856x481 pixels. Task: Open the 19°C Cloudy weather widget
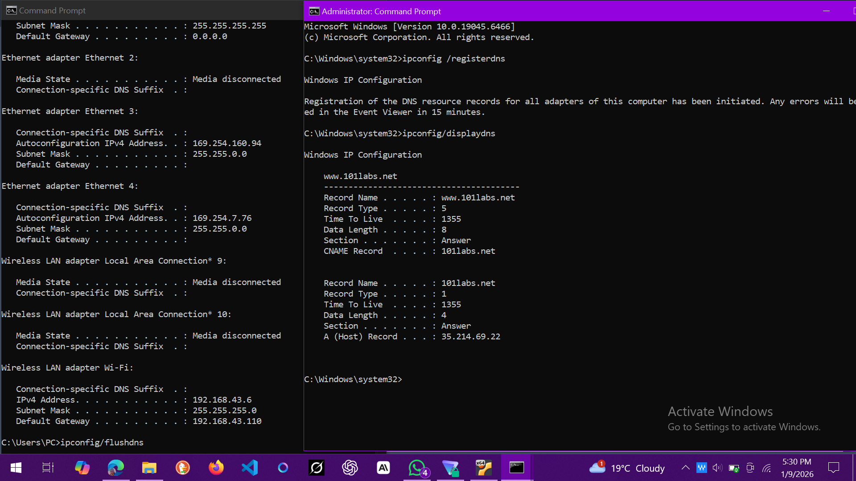point(627,468)
